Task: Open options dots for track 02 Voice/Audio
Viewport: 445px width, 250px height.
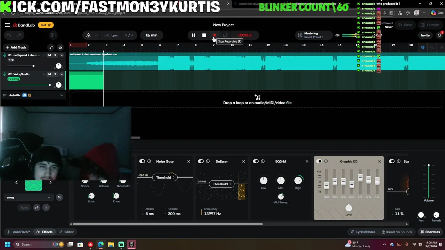Action: pos(44,74)
